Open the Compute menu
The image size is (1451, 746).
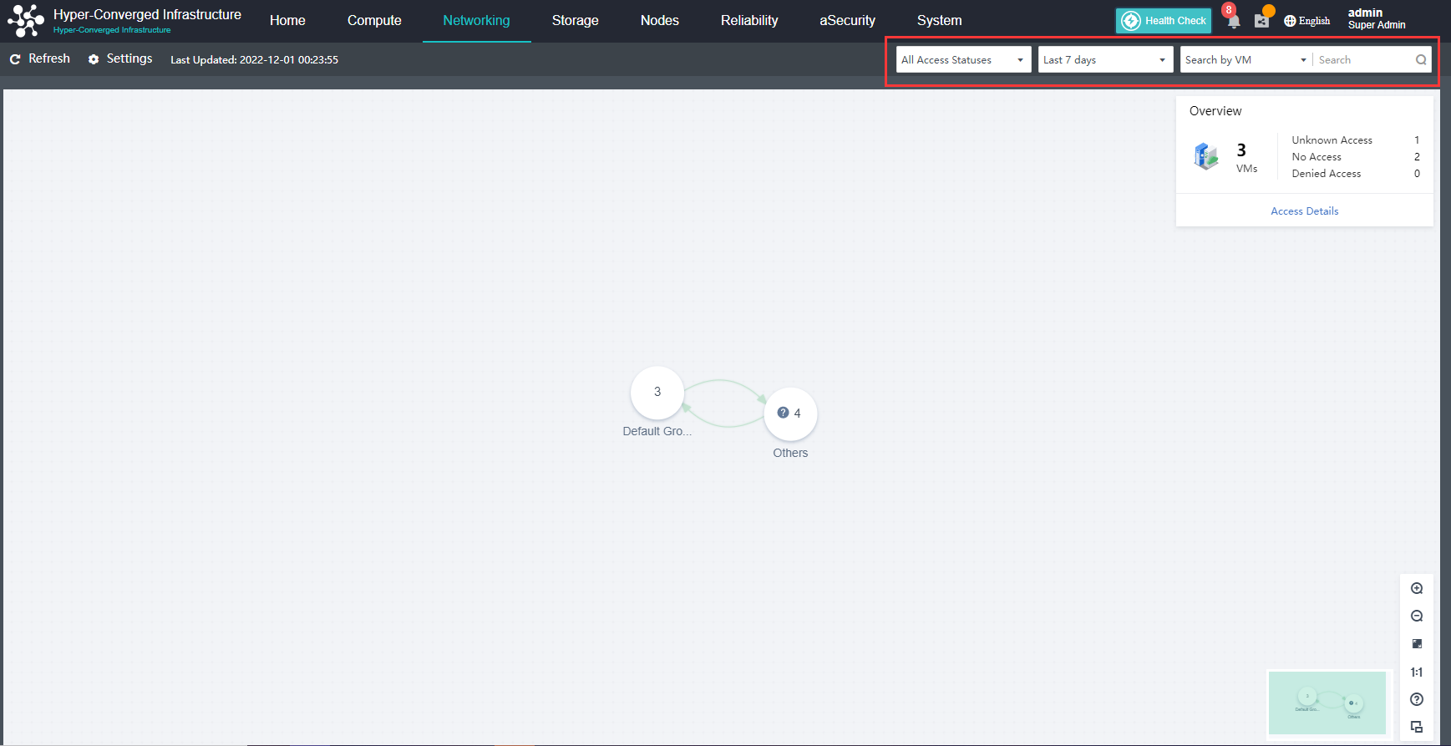tap(374, 21)
